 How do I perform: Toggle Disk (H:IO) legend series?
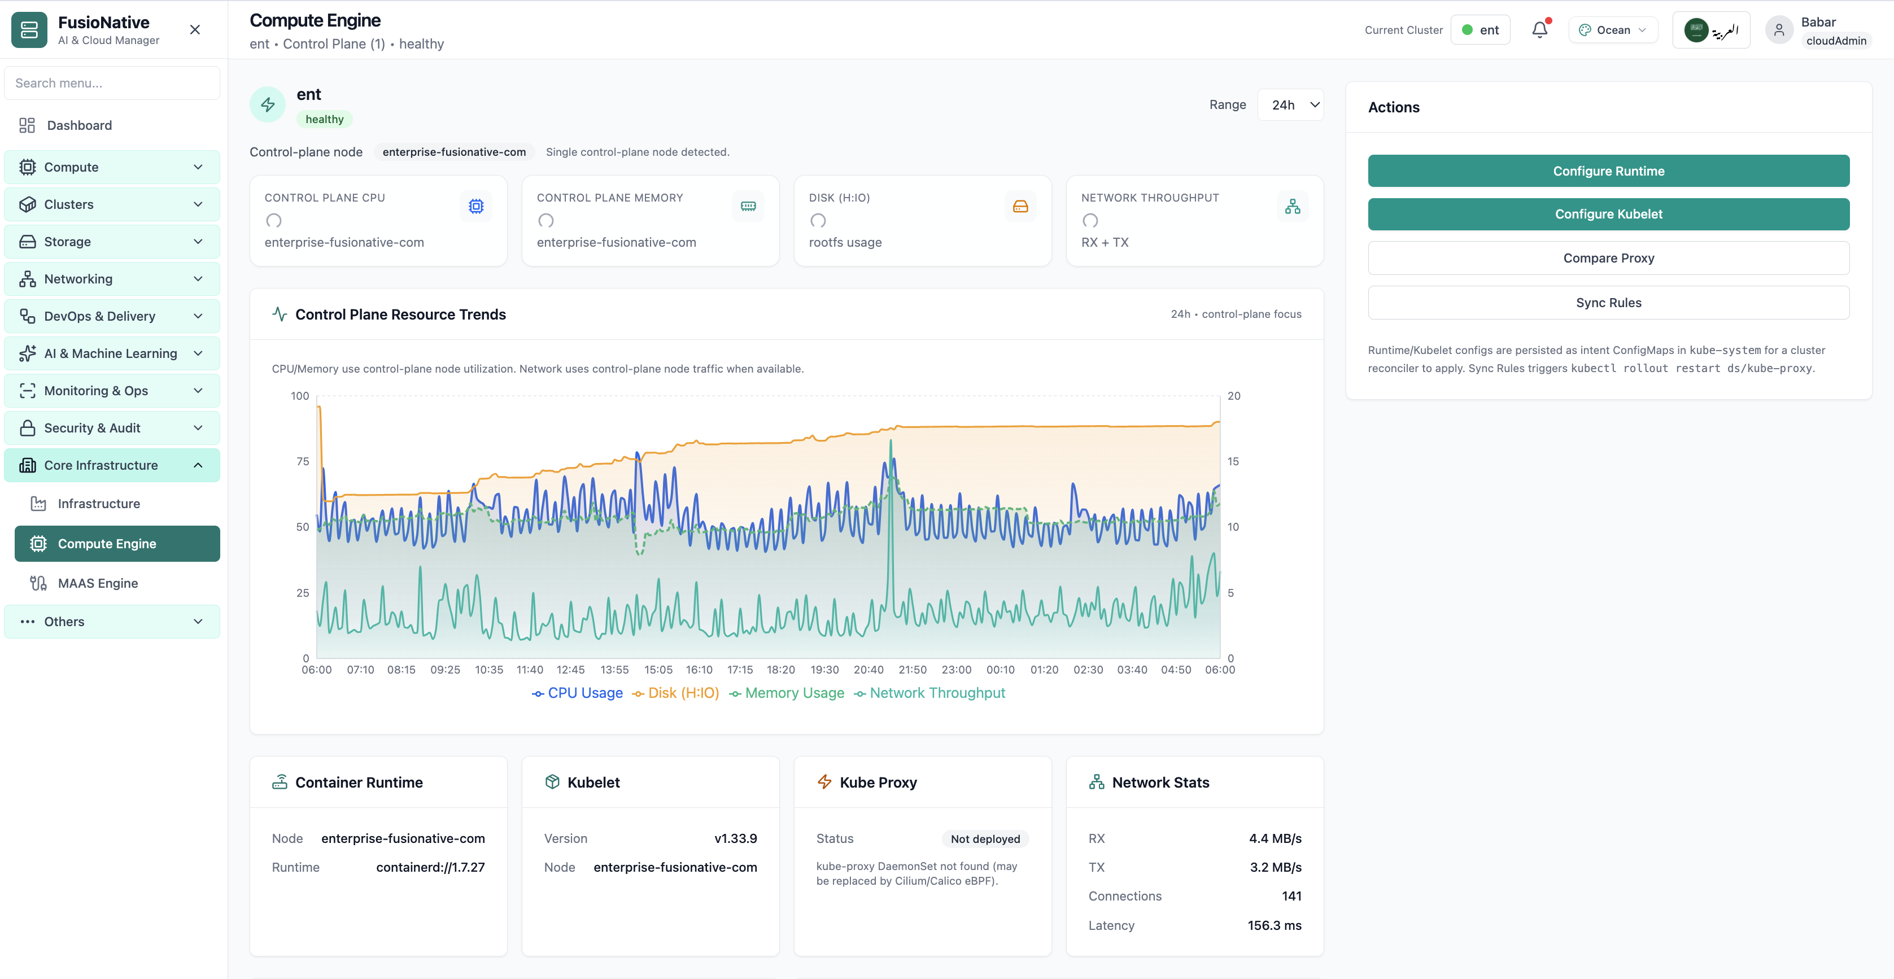[676, 693]
